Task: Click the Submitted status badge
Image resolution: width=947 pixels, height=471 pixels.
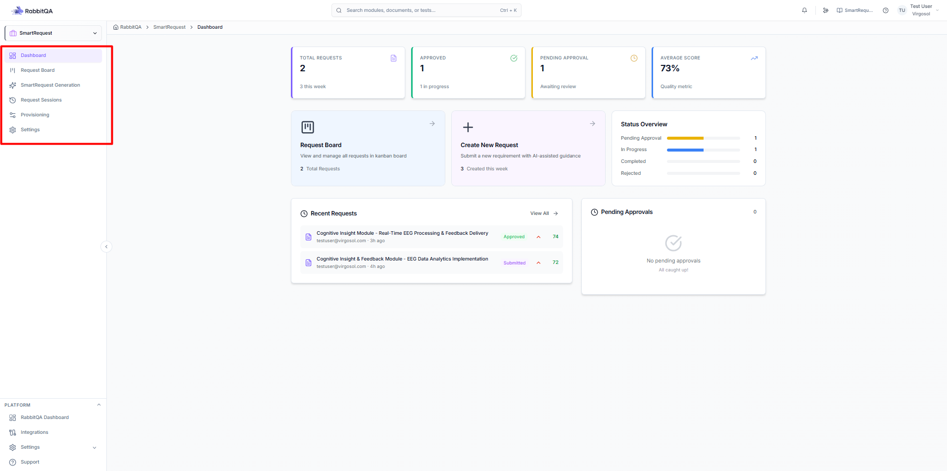Action: coord(515,263)
